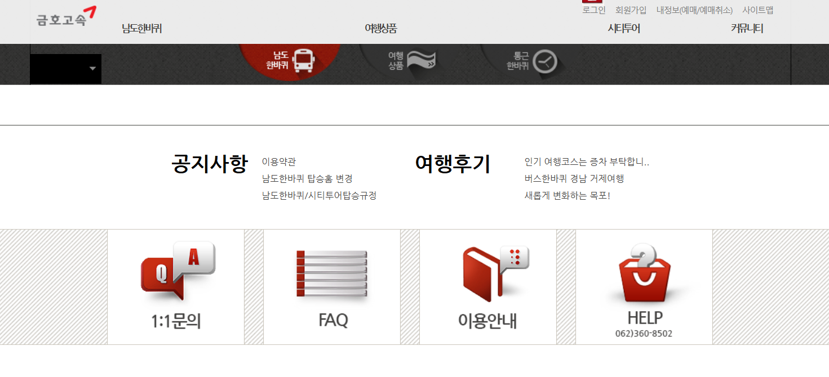Open the 이용약관 notice
829x377 pixels.
278,162
